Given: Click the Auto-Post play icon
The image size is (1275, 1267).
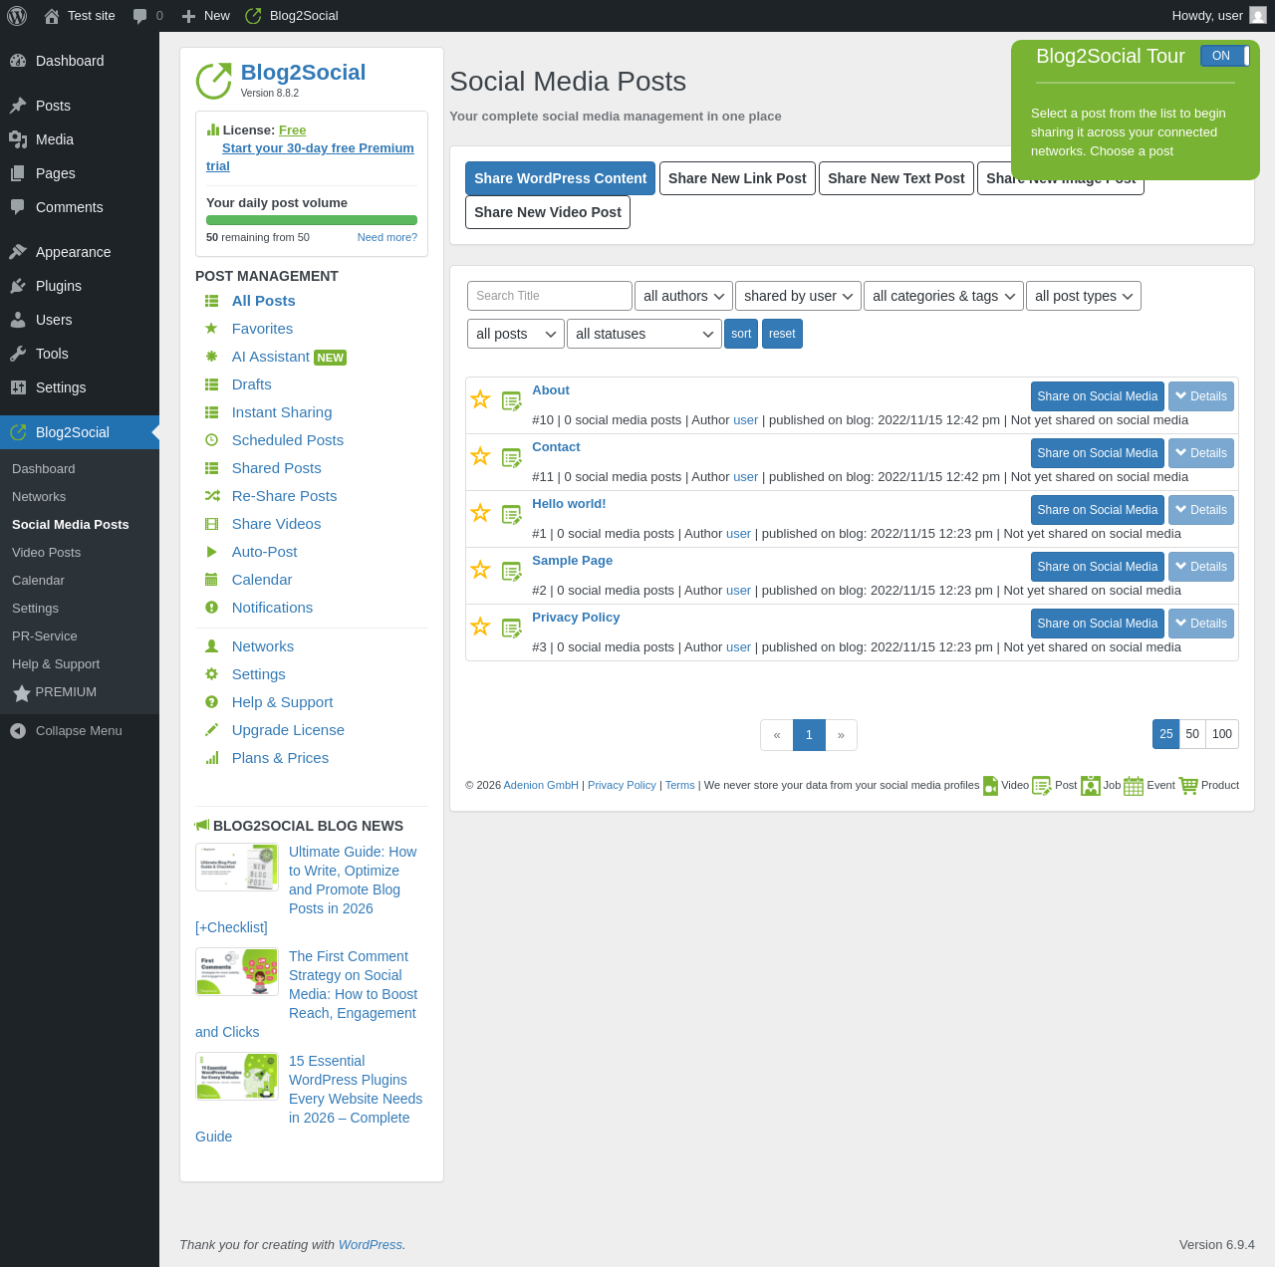Looking at the screenshot, I should click(x=211, y=552).
